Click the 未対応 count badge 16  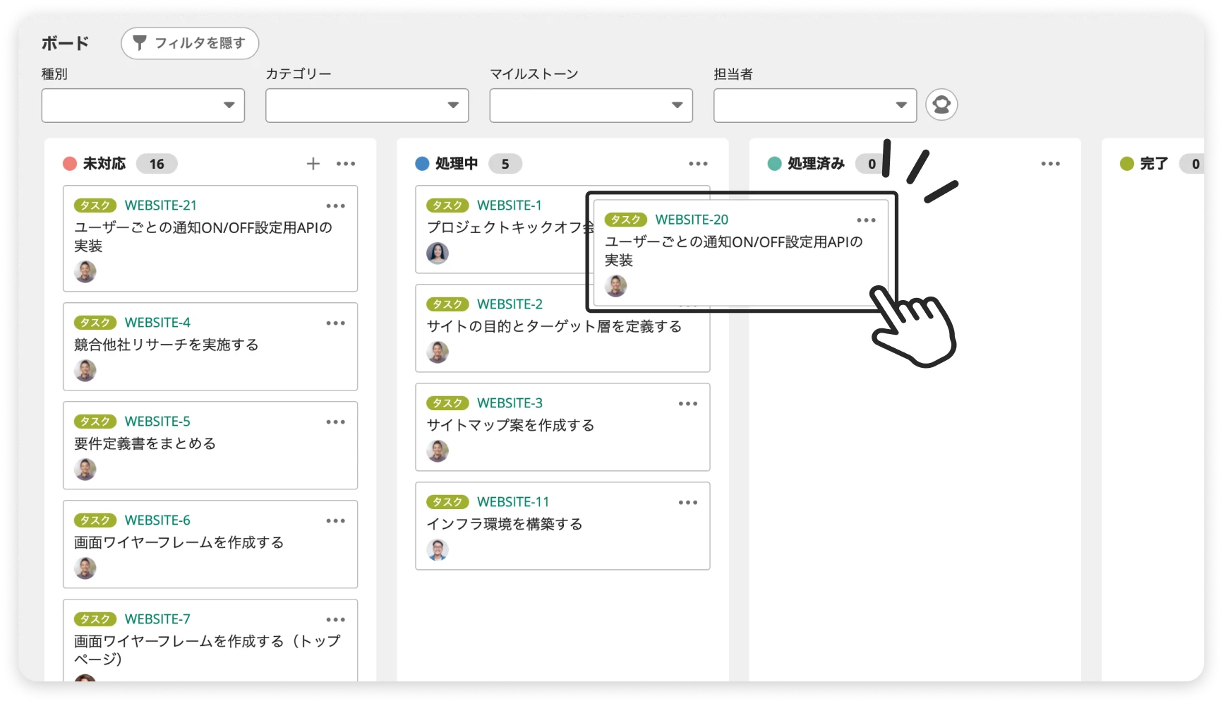157,164
